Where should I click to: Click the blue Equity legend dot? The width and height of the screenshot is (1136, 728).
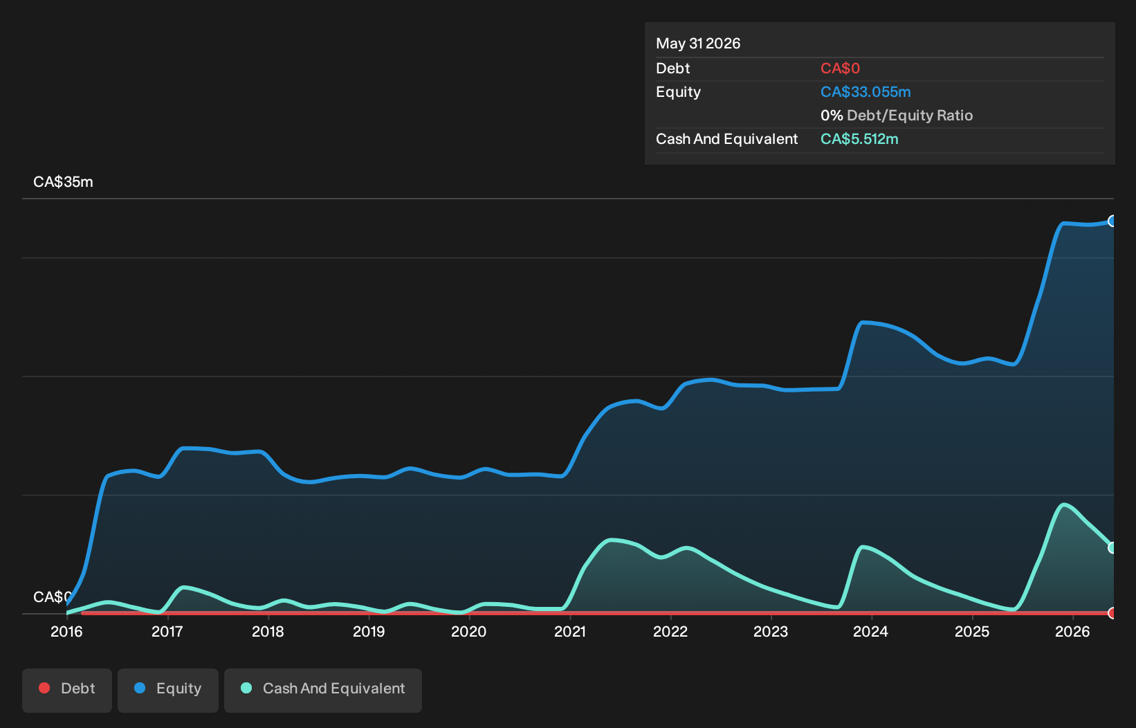point(140,688)
